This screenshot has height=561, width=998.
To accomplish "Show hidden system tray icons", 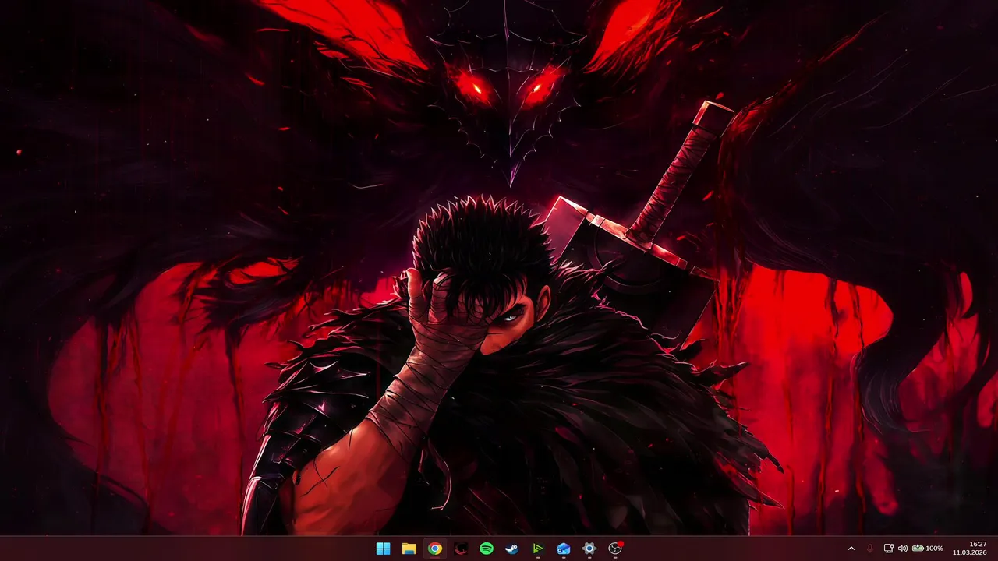I will click(x=851, y=549).
